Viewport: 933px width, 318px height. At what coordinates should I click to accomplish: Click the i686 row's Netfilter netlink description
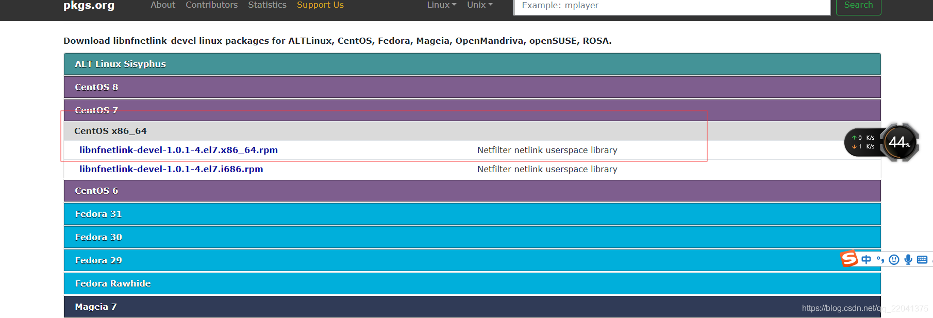(x=547, y=169)
